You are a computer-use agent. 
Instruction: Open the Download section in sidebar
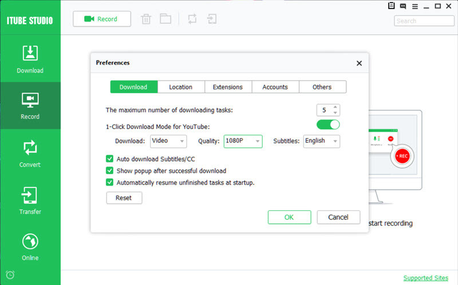click(x=30, y=59)
